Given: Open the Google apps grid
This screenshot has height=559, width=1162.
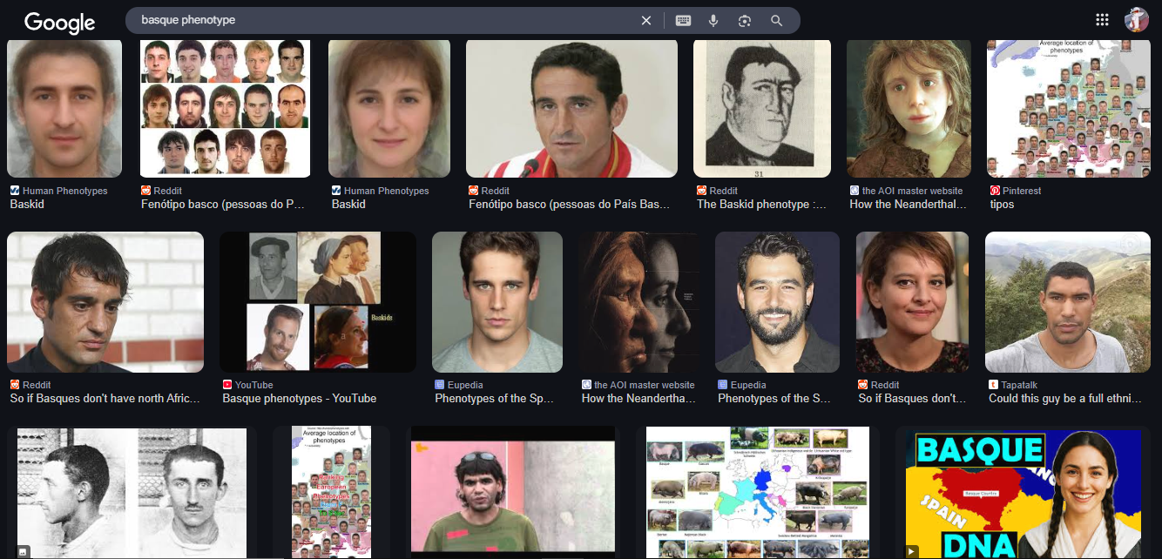Looking at the screenshot, I should tap(1102, 20).
